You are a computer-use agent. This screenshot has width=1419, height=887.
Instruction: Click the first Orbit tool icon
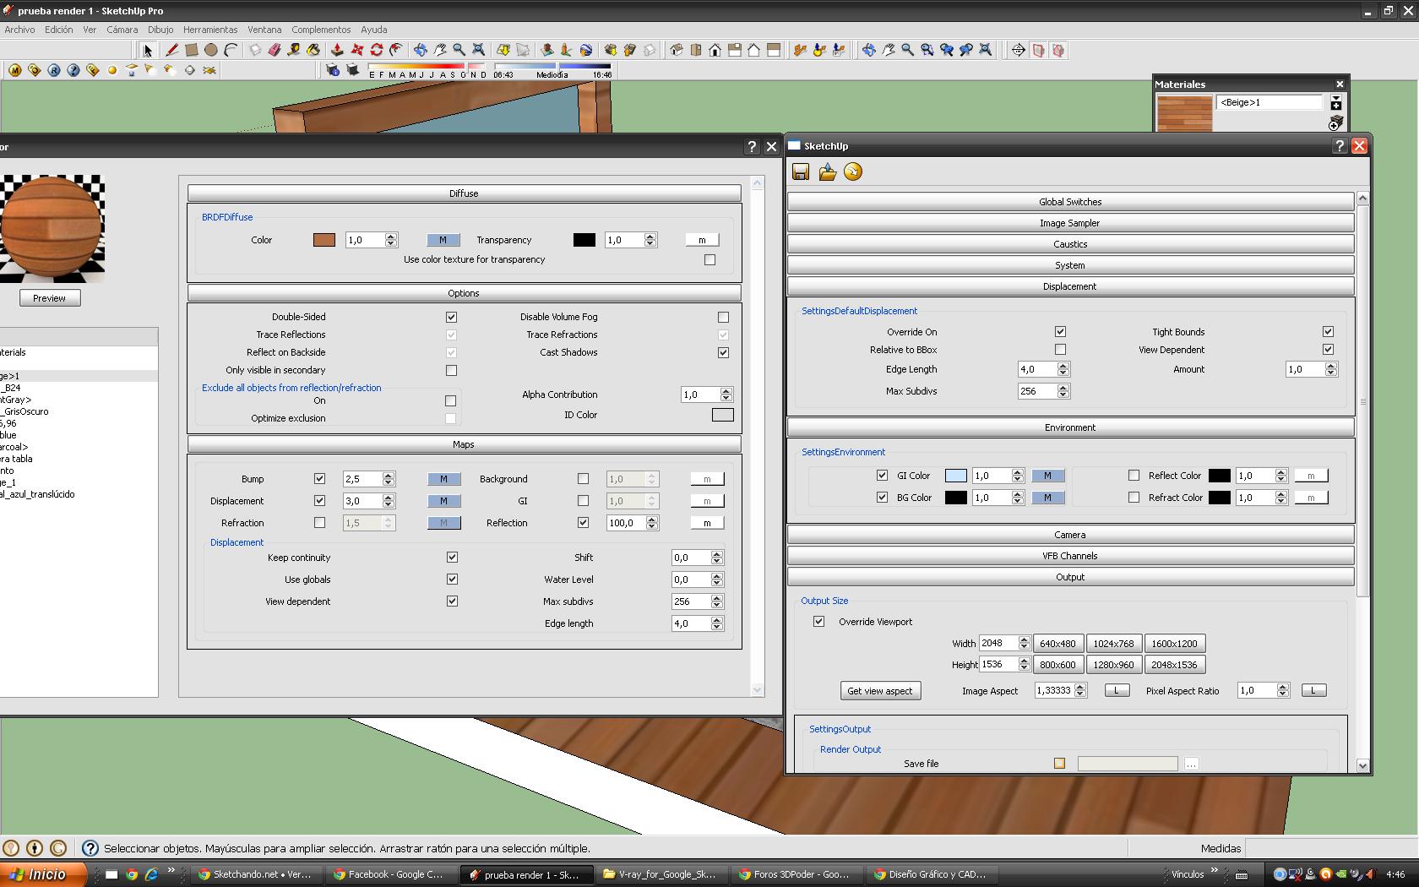pyautogui.click(x=420, y=50)
